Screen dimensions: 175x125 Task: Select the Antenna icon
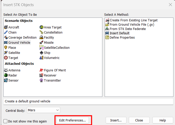[x=6, y=70]
